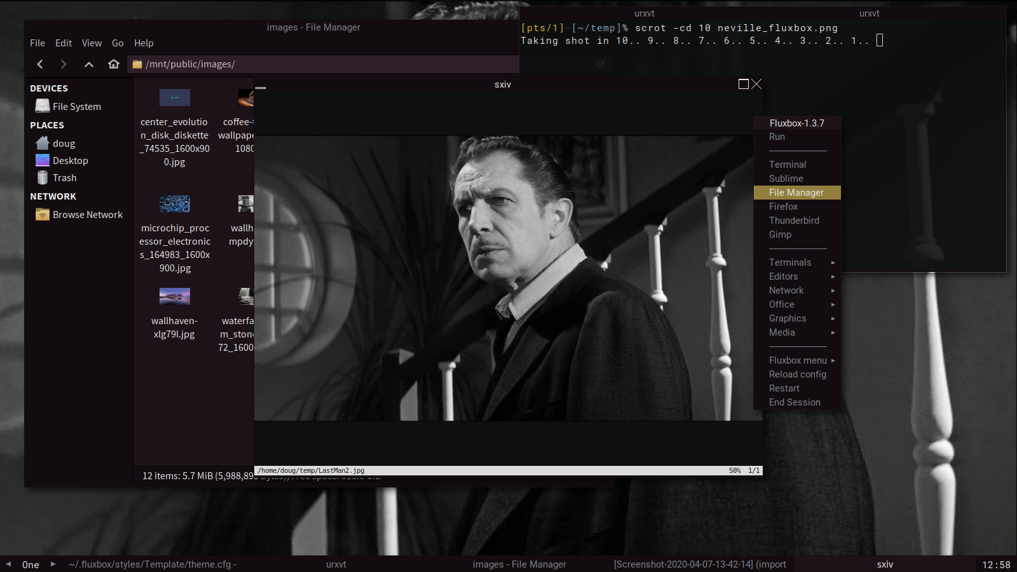1017x572 pixels.
Task: Open the Go menu
Action: 118,43
